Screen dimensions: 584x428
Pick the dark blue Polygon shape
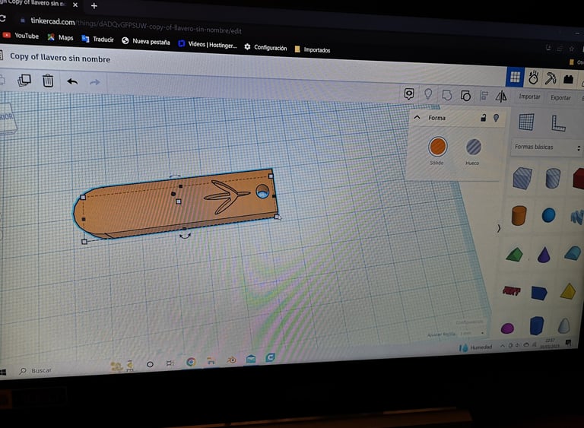click(537, 326)
